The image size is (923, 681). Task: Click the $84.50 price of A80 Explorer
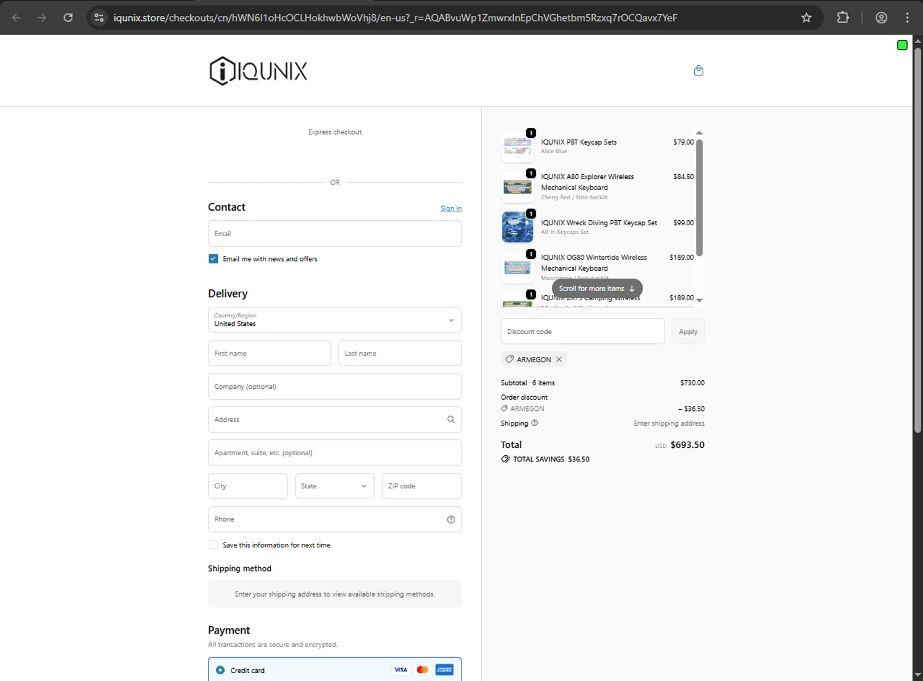[683, 177]
